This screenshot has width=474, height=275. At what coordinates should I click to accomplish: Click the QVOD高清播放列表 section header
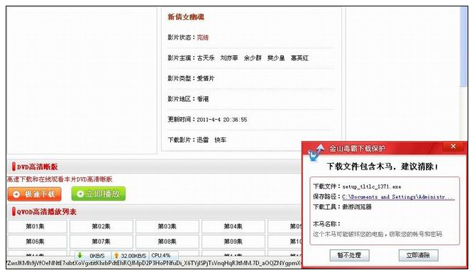click(47, 212)
